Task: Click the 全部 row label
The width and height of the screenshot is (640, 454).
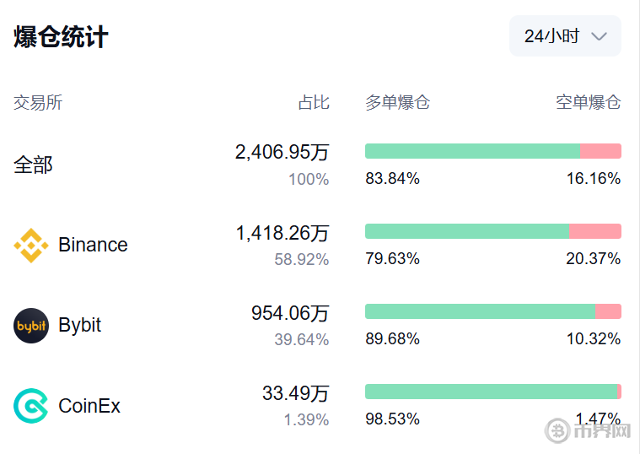Action: tap(33, 165)
